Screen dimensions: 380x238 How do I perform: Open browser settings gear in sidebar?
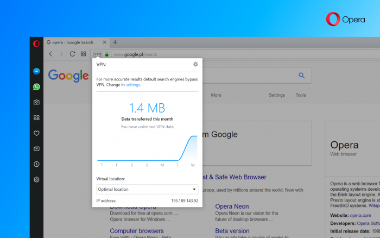coord(36,179)
